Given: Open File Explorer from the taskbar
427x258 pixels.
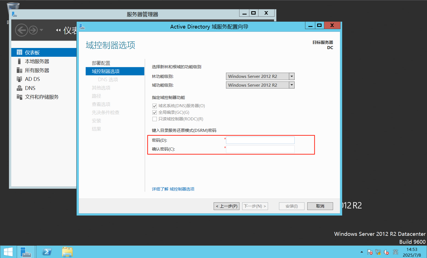Looking at the screenshot, I should pyautogui.click(x=67, y=252).
